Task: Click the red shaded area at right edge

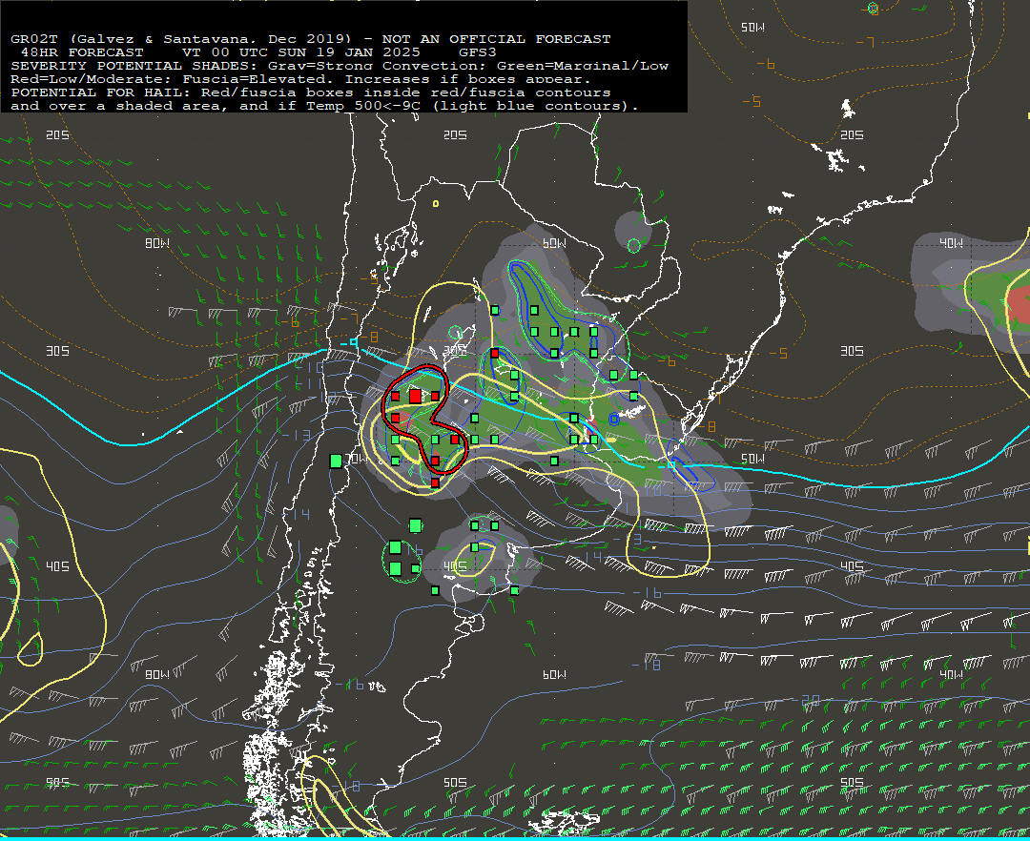Action: tap(1019, 303)
